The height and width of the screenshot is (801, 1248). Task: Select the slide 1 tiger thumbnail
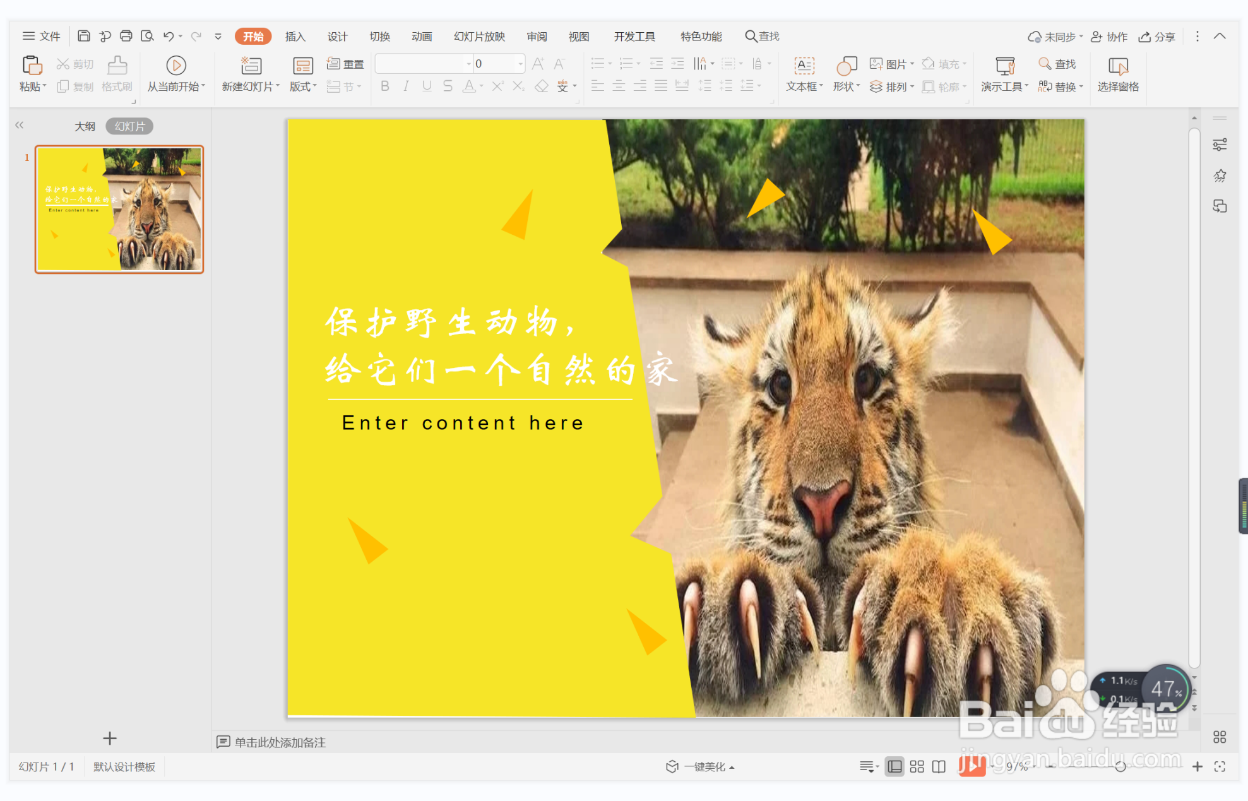(119, 210)
